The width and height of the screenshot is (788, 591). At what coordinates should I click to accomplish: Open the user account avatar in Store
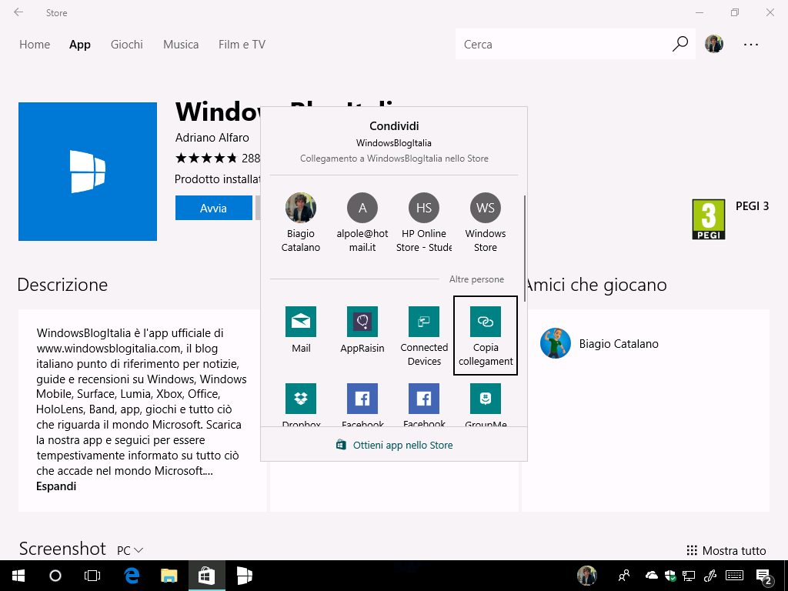pyautogui.click(x=713, y=44)
